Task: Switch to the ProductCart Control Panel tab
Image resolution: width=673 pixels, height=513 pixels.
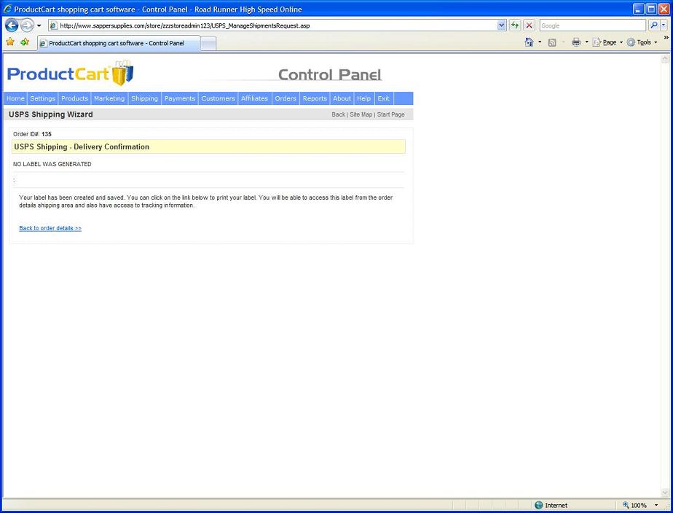Action: [x=117, y=44]
